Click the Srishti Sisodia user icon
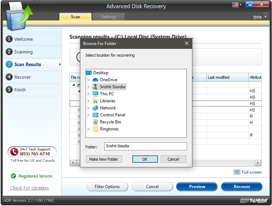Viewport: 272px width, 206px height. pyautogui.click(x=95, y=87)
